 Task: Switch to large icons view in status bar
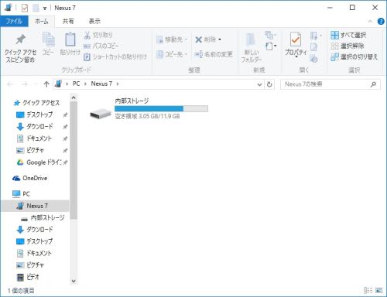(x=378, y=290)
